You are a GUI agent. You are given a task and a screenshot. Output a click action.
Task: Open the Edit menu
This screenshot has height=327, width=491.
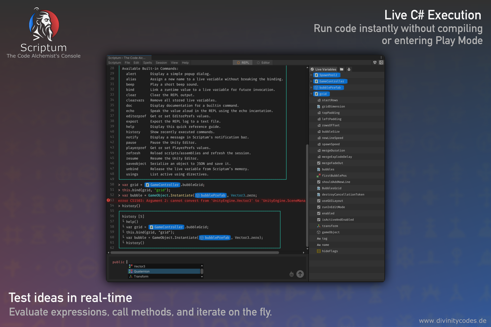point(136,63)
